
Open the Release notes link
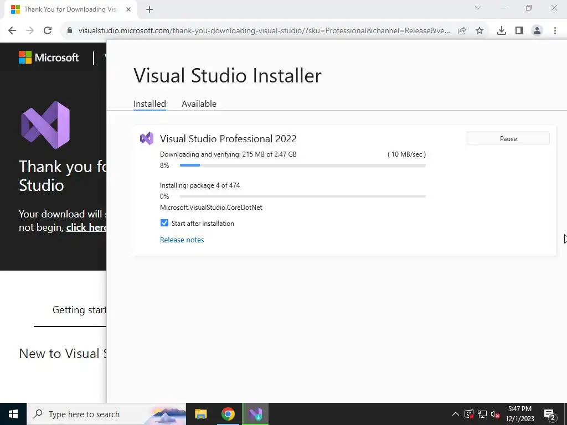pyautogui.click(x=182, y=240)
